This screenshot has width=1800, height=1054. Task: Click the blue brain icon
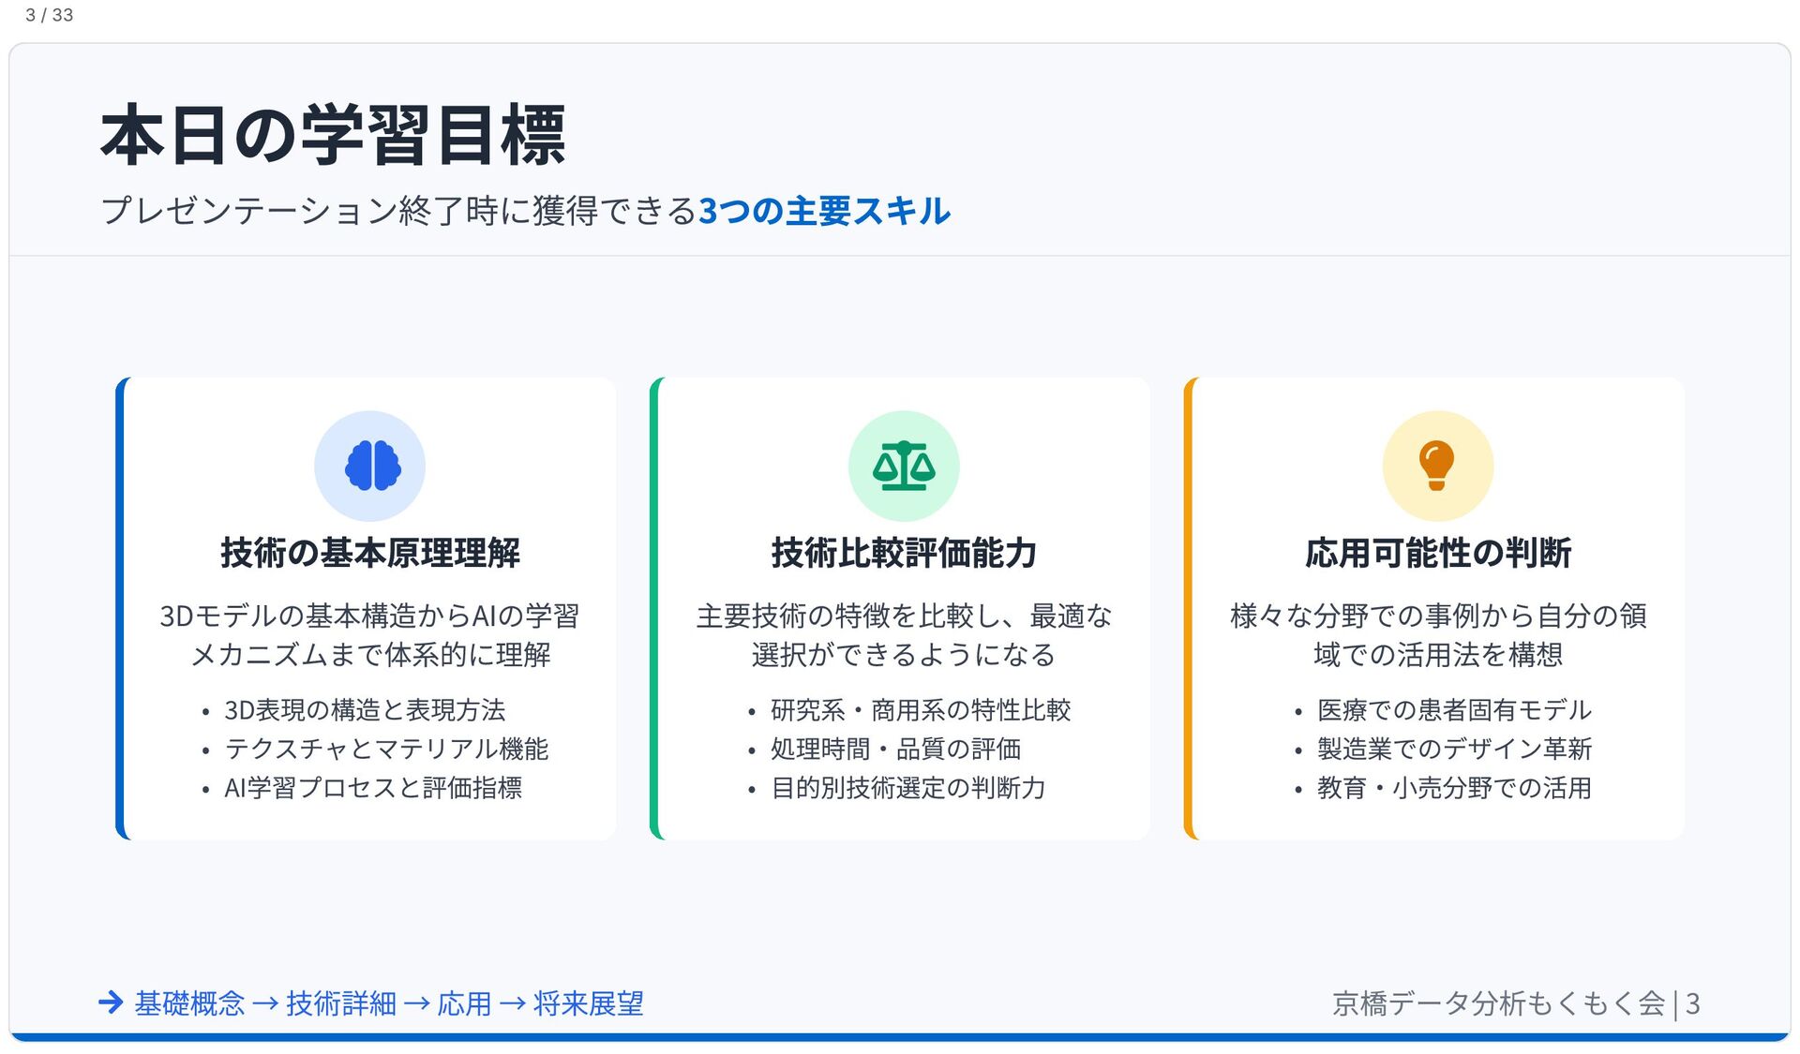coord(372,466)
